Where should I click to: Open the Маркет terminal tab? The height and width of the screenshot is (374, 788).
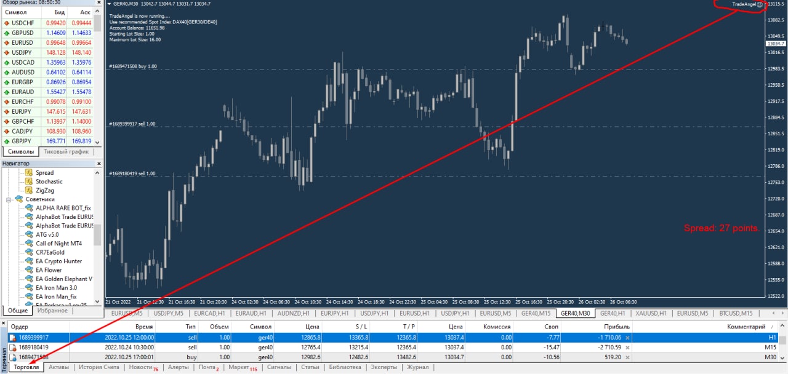click(242, 367)
